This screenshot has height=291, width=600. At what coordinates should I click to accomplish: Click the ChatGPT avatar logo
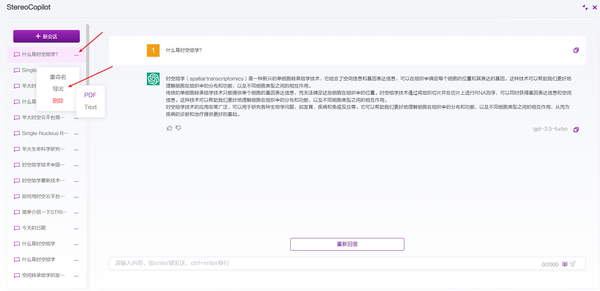pyautogui.click(x=153, y=79)
